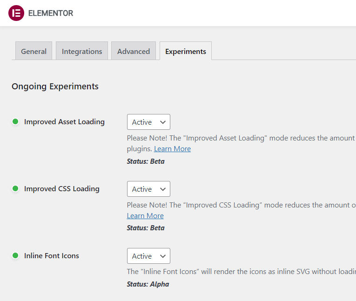Click the green status dot for Improved Asset Loading
The height and width of the screenshot is (301, 356).
15,122
